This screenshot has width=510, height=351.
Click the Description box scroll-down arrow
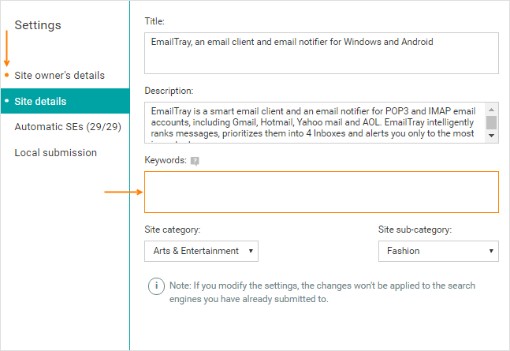pyautogui.click(x=491, y=136)
